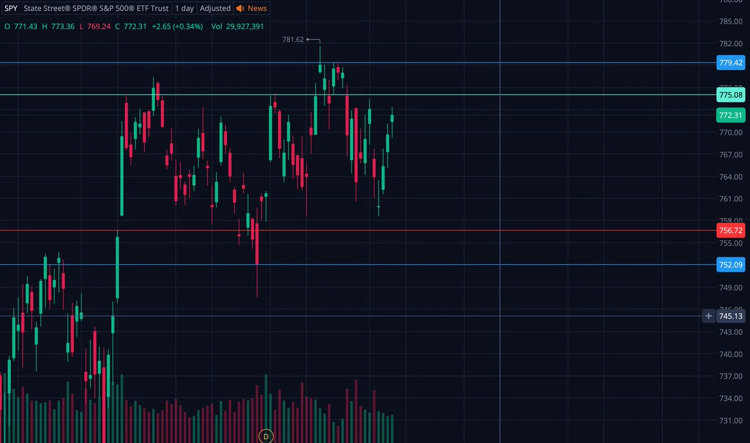Select the 775.08 teal price level label
750x443 pixels.
point(731,95)
